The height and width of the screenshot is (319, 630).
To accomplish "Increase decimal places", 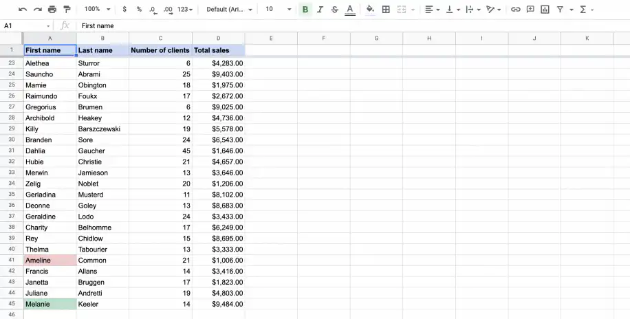I will click(x=169, y=9).
